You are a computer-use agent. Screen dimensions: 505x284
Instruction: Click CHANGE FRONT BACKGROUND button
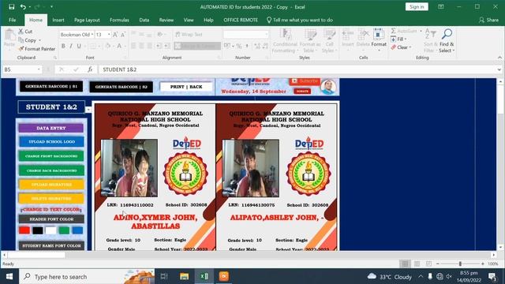[x=51, y=156]
